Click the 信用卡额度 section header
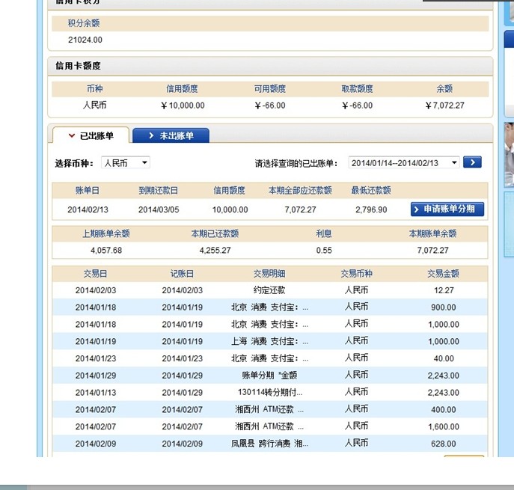The height and width of the screenshot is (490, 514). 78,66
